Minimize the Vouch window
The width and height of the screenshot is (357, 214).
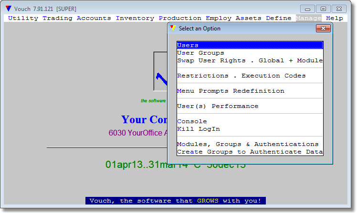[x=307, y=9]
